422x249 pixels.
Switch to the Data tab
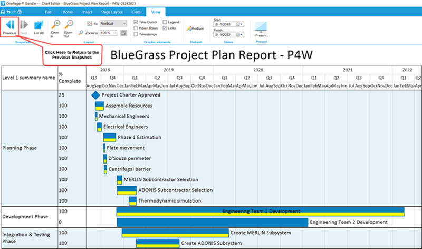pyautogui.click(x=137, y=12)
